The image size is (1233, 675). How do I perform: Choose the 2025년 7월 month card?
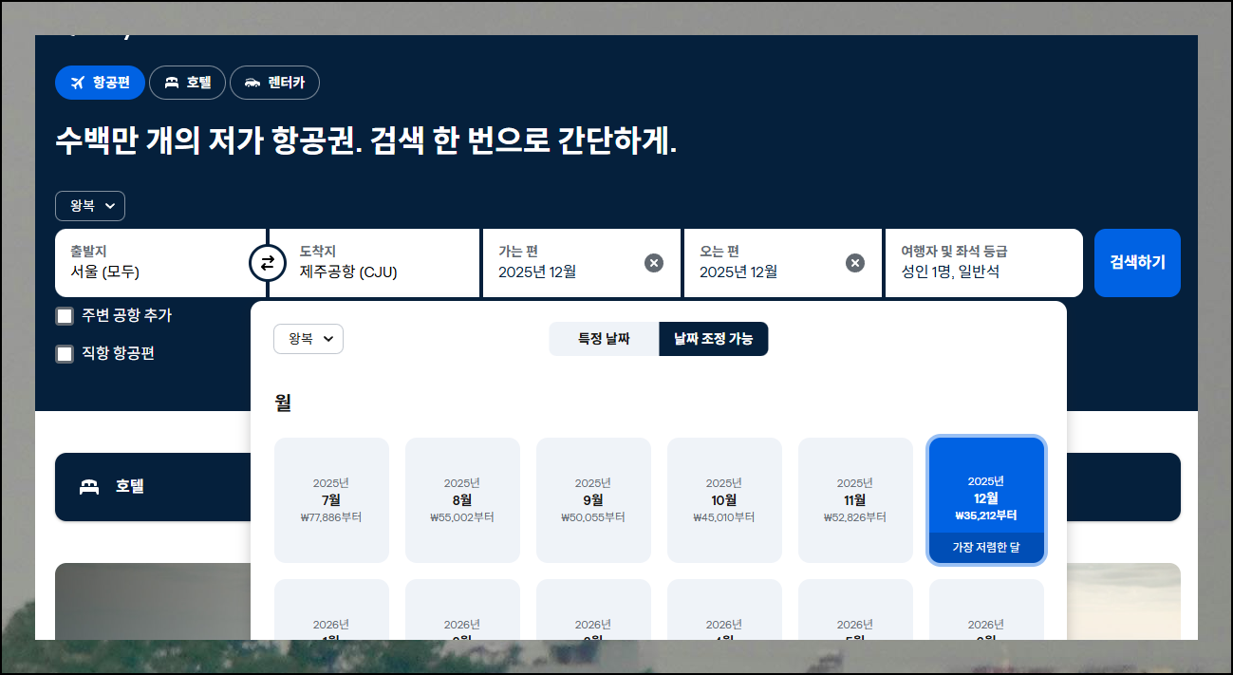point(331,500)
